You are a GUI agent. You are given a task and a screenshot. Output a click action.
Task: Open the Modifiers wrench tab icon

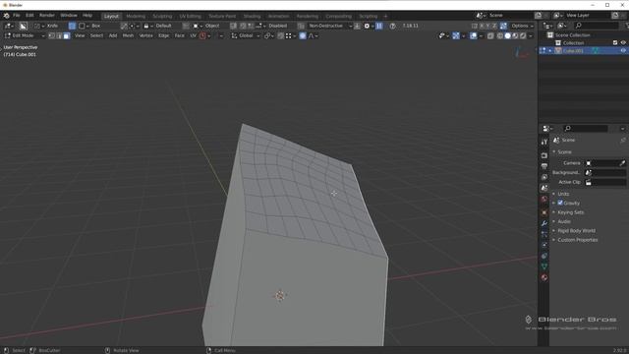tap(543, 223)
